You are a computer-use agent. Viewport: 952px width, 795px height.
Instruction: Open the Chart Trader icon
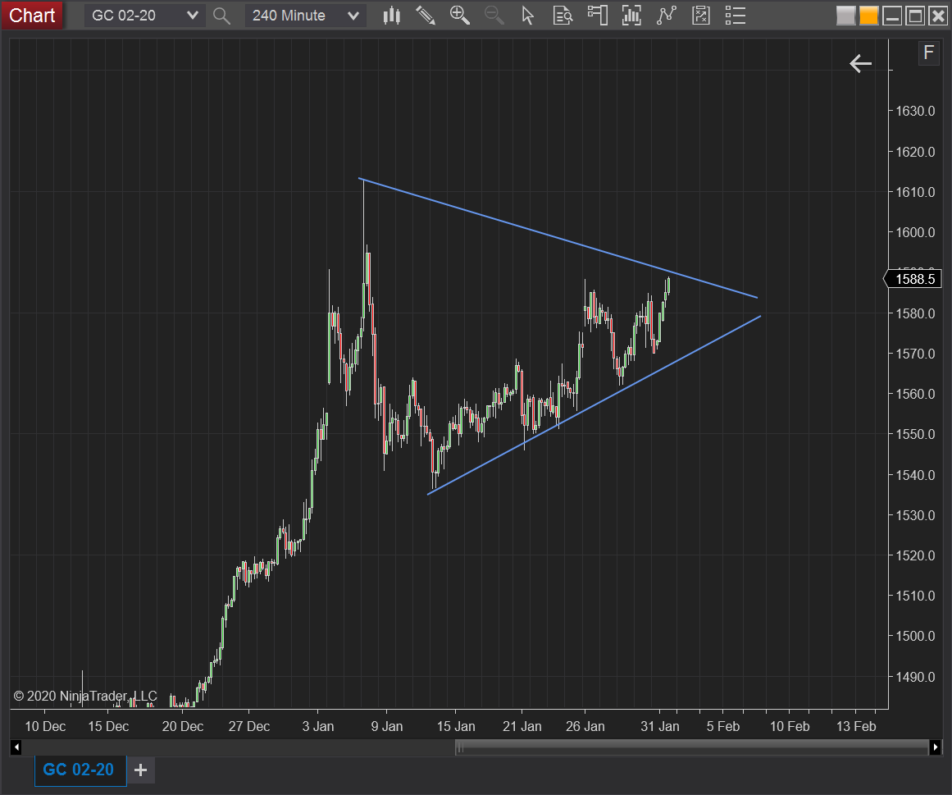pos(598,16)
